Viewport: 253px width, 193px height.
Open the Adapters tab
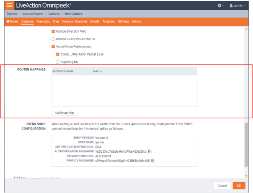(x=109, y=22)
